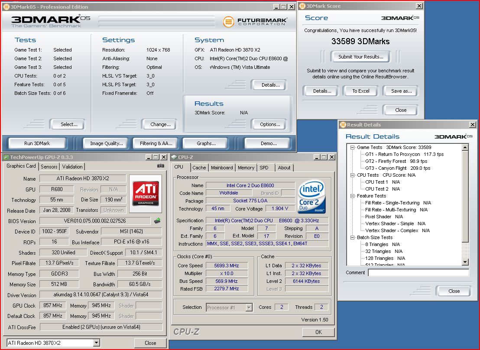Select the Fill Rate - Single-Texturing row
The height and width of the screenshot is (350, 480).
point(398,203)
